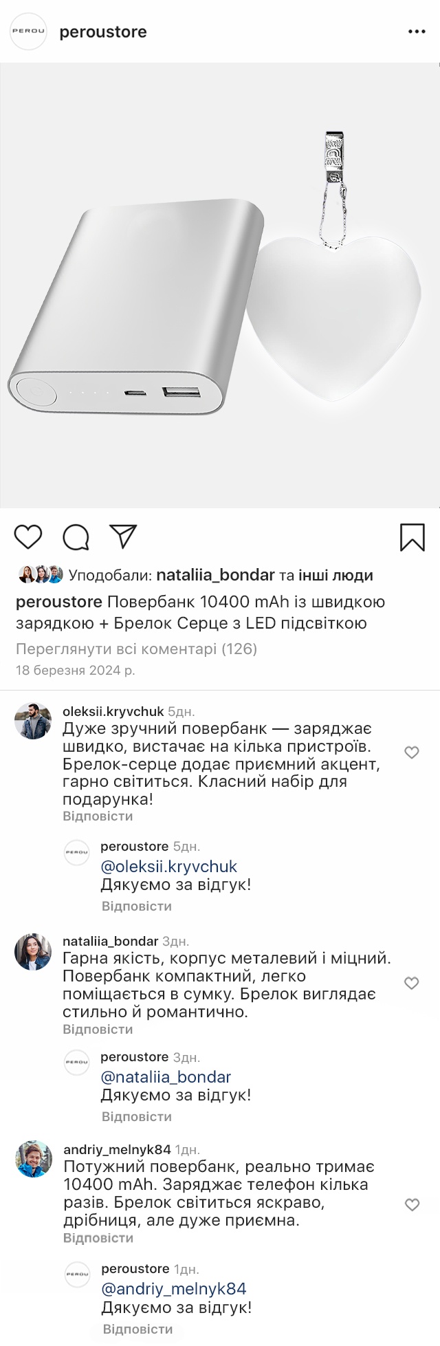
Task: Open the @nataliia_bondar mention link
Action: (166, 1077)
